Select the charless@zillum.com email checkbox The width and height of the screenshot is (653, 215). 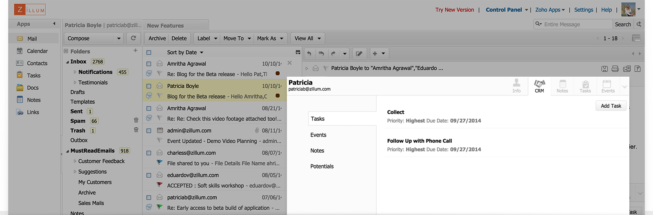click(149, 153)
